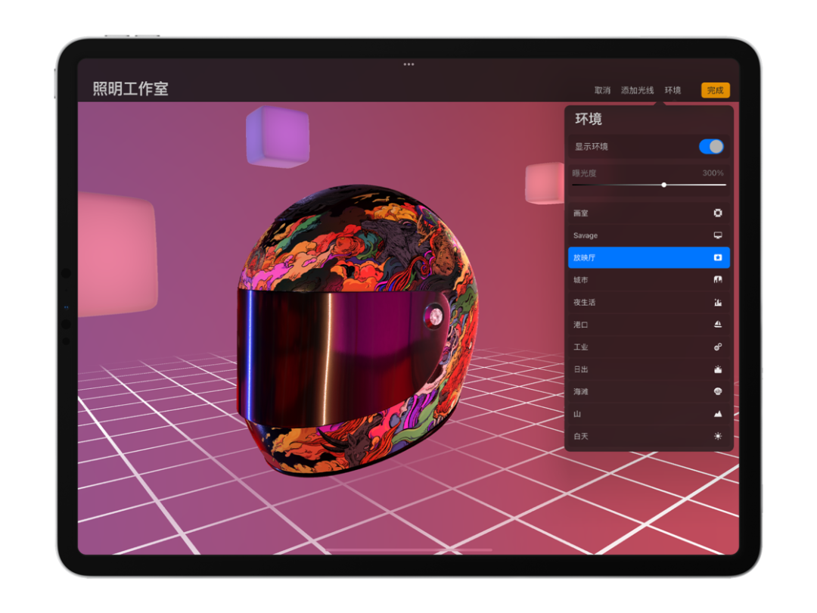The width and height of the screenshot is (817, 613).
Task: Tap the 工业 industrial gears icon
Action: 717,347
